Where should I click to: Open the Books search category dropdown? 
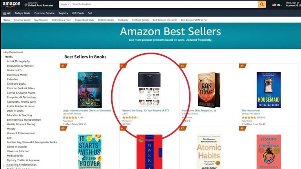coord(65,4)
